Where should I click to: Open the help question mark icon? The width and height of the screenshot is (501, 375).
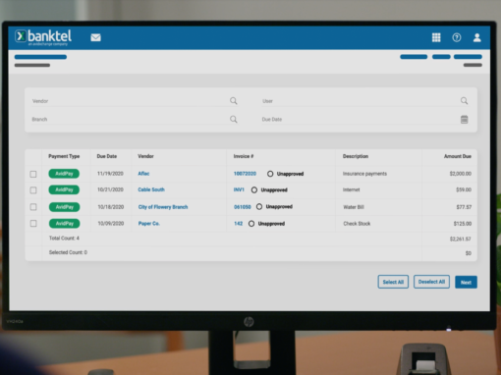pyautogui.click(x=457, y=37)
